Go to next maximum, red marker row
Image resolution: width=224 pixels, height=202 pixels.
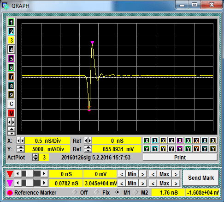tap(176, 174)
